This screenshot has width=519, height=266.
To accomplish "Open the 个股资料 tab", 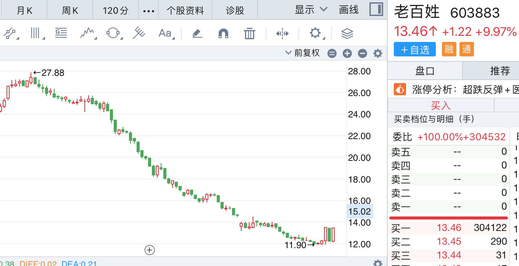I will pyautogui.click(x=185, y=10).
